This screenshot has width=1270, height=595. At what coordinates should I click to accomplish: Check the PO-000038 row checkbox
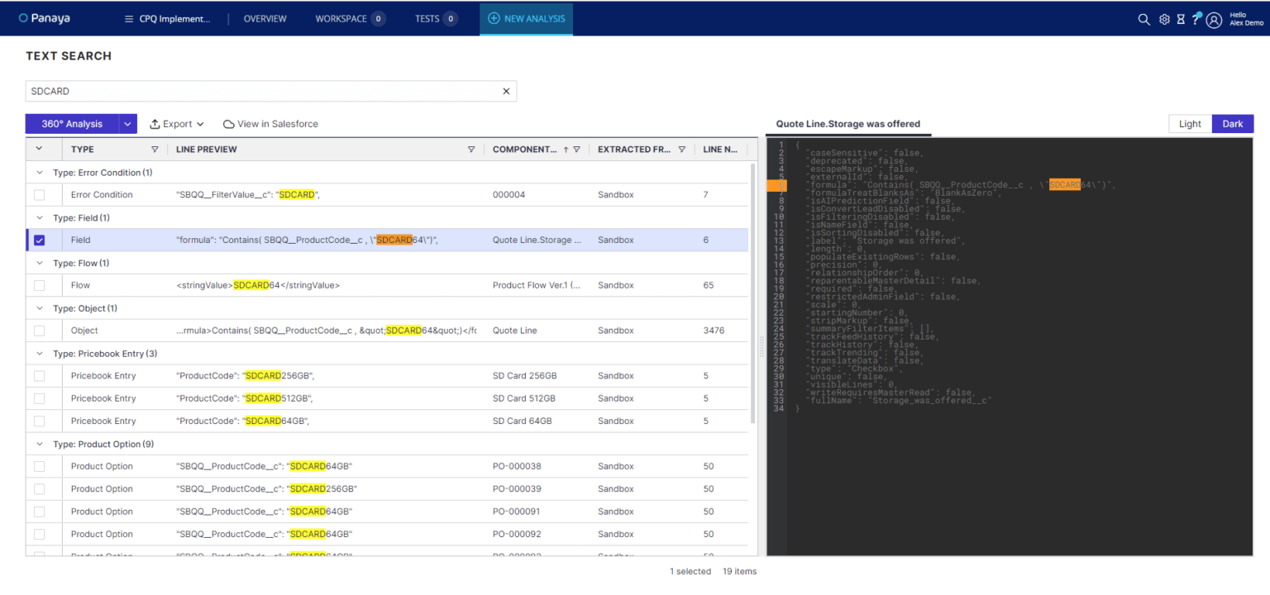click(39, 466)
